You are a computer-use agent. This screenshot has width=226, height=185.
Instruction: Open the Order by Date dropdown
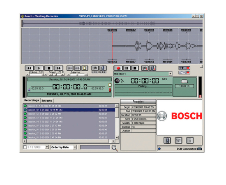75,147
